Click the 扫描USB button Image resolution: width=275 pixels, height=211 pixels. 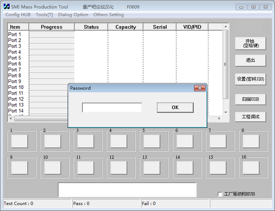[251, 99]
